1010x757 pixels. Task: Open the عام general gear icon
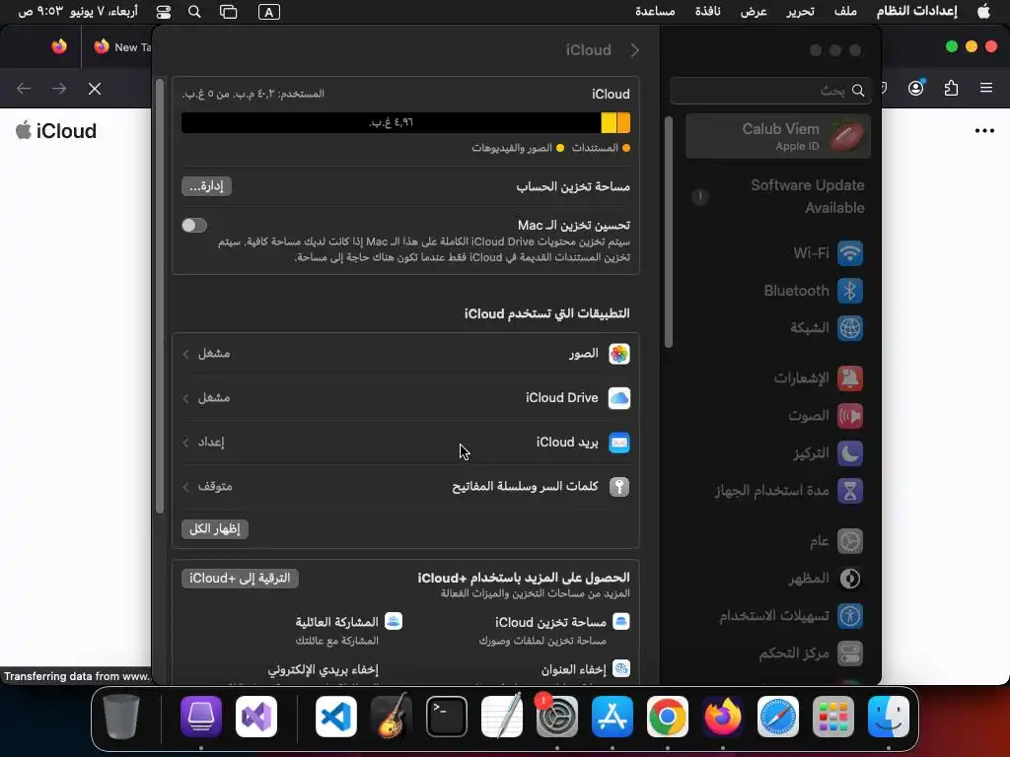849,541
